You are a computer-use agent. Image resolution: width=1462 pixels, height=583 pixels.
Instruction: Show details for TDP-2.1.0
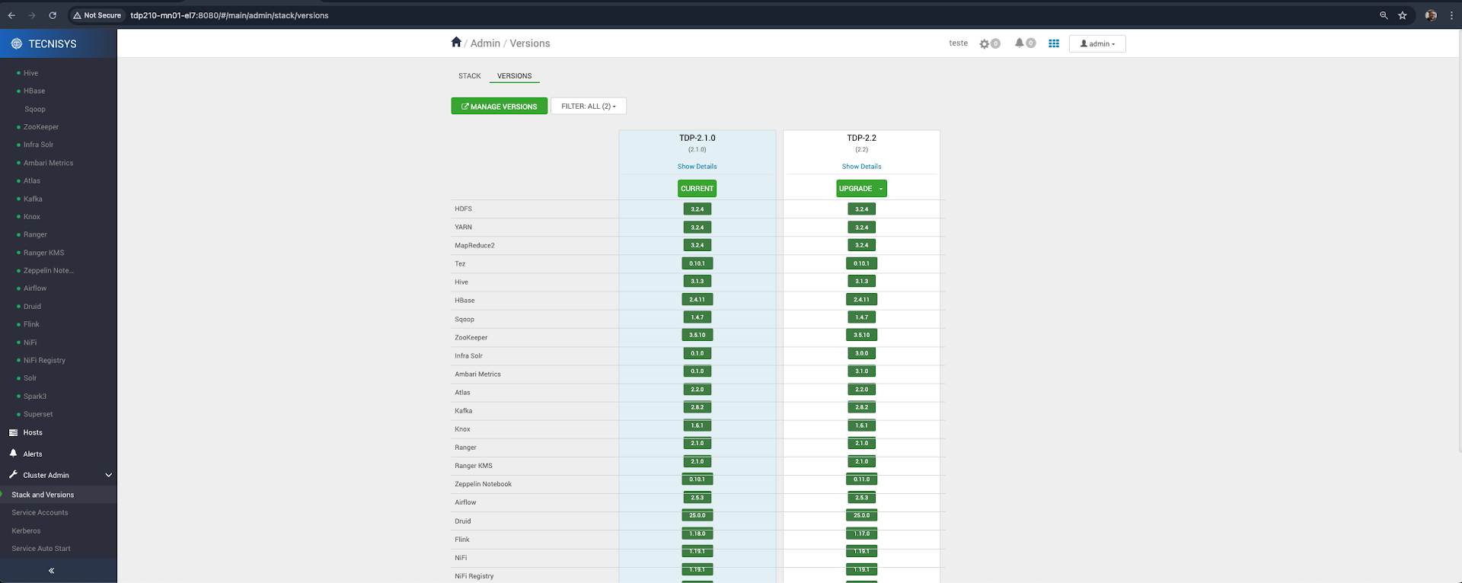pyautogui.click(x=697, y=167)
